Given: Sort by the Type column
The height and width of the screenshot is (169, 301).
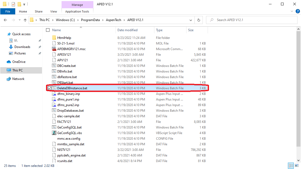Looking at the screenshot, I should coord(159,30).
